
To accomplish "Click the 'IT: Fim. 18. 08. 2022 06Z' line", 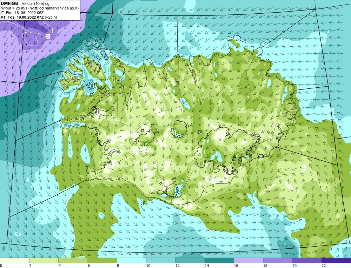I will 22,13.
